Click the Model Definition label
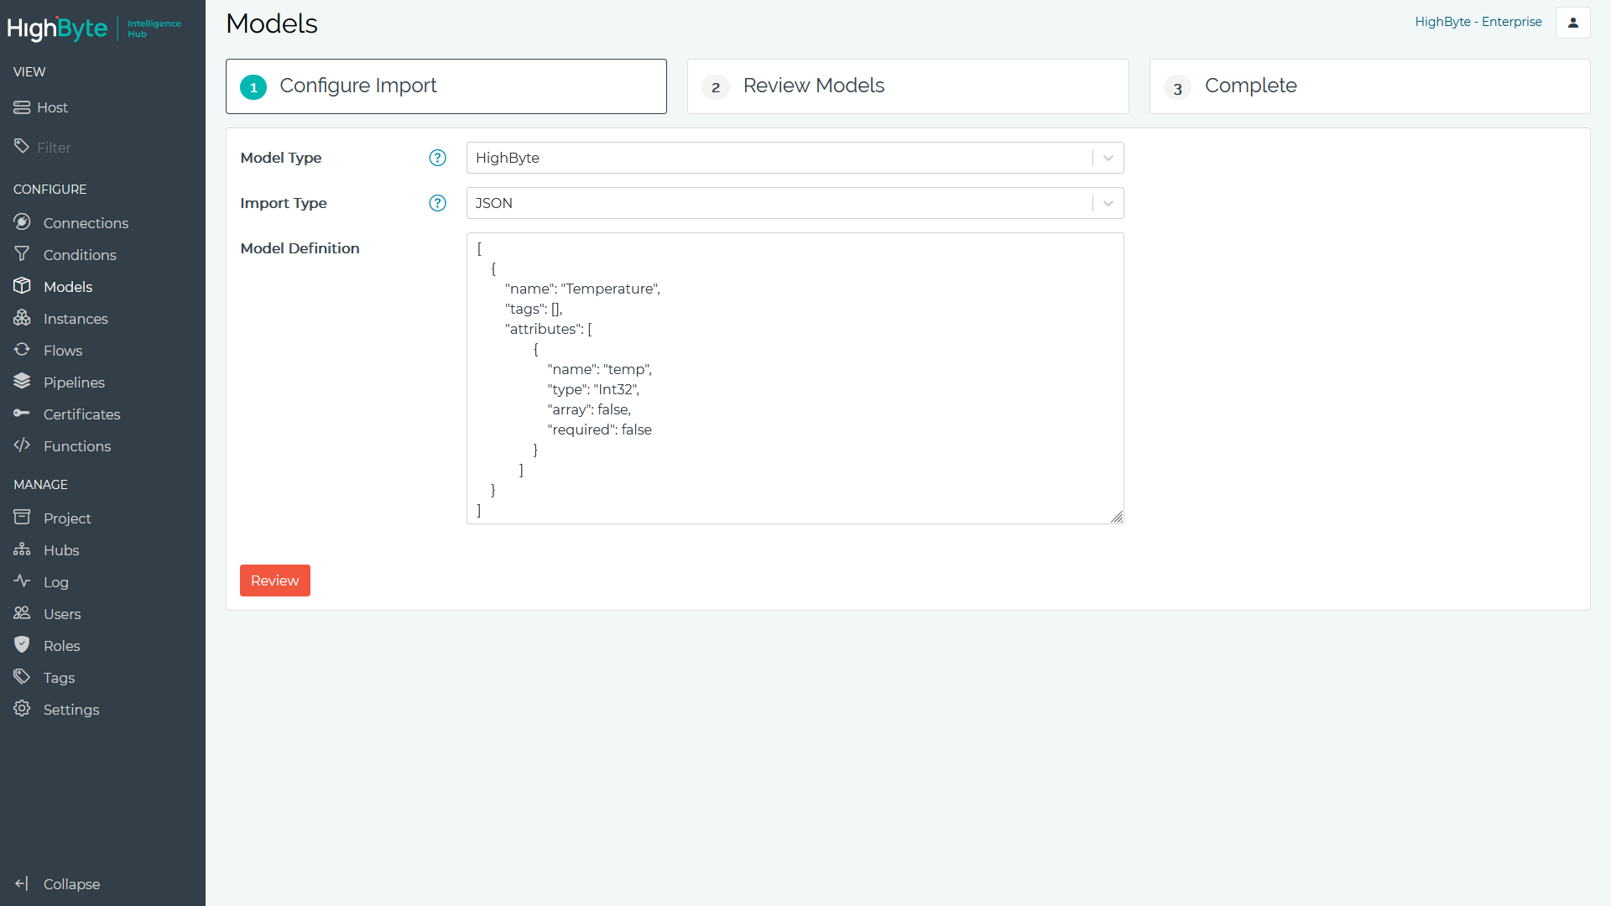 pyautogui.click(x=300, y=248)
